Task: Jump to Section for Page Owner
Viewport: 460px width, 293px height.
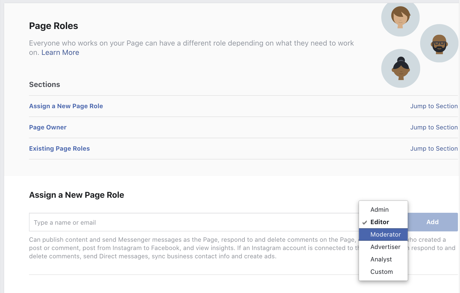Action: (x=434, y=127)
